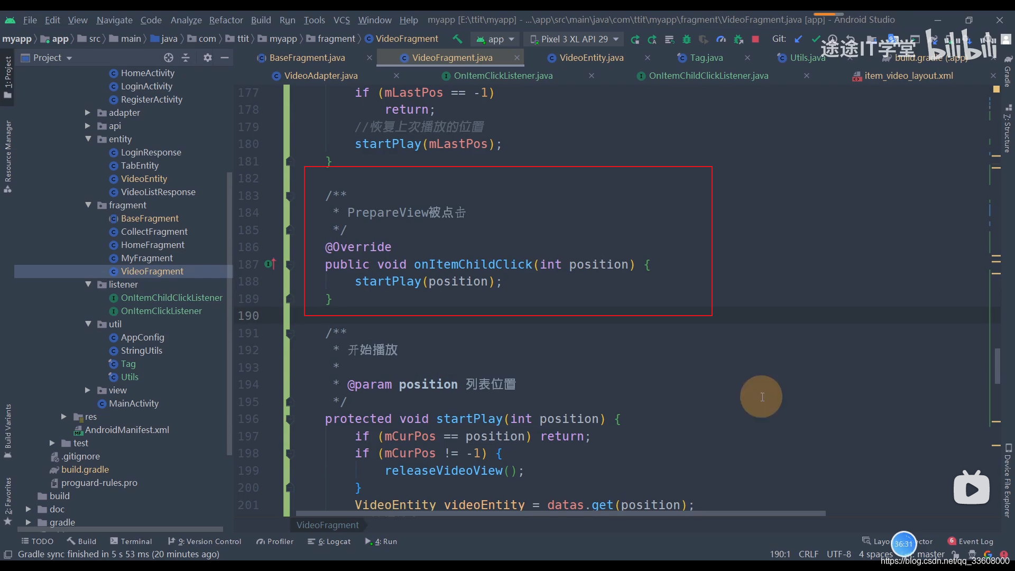Click Apply Changes and Restart Activity icon
The width and height of the screenshot is (1015, 571).
coord(652,39)
